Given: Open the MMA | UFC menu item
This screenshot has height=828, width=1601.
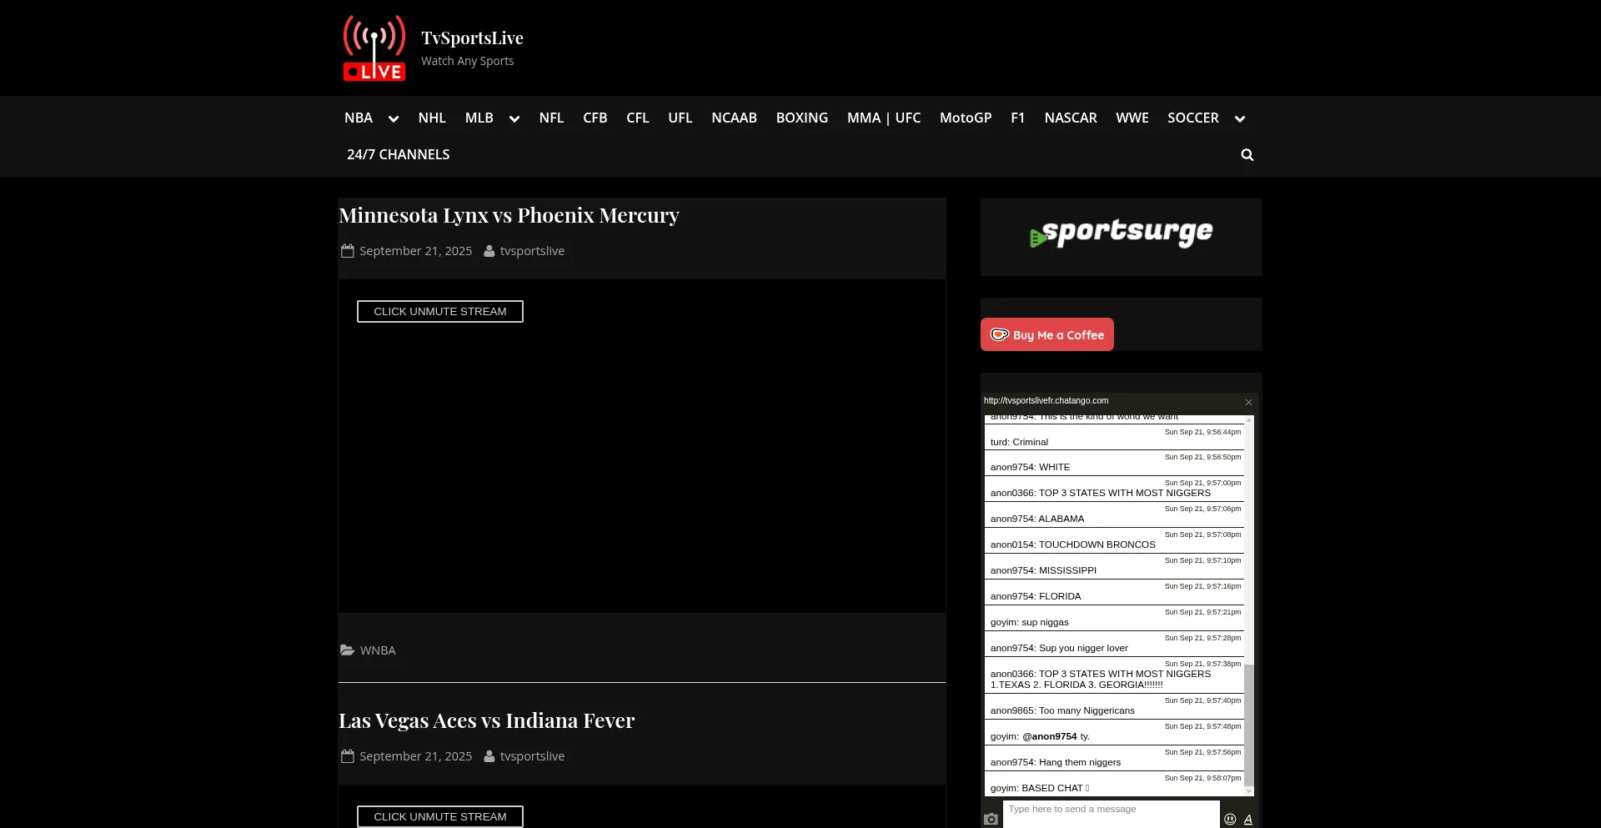Looking at the screenshot, I should pyautogui.click(x=883, y=118).
